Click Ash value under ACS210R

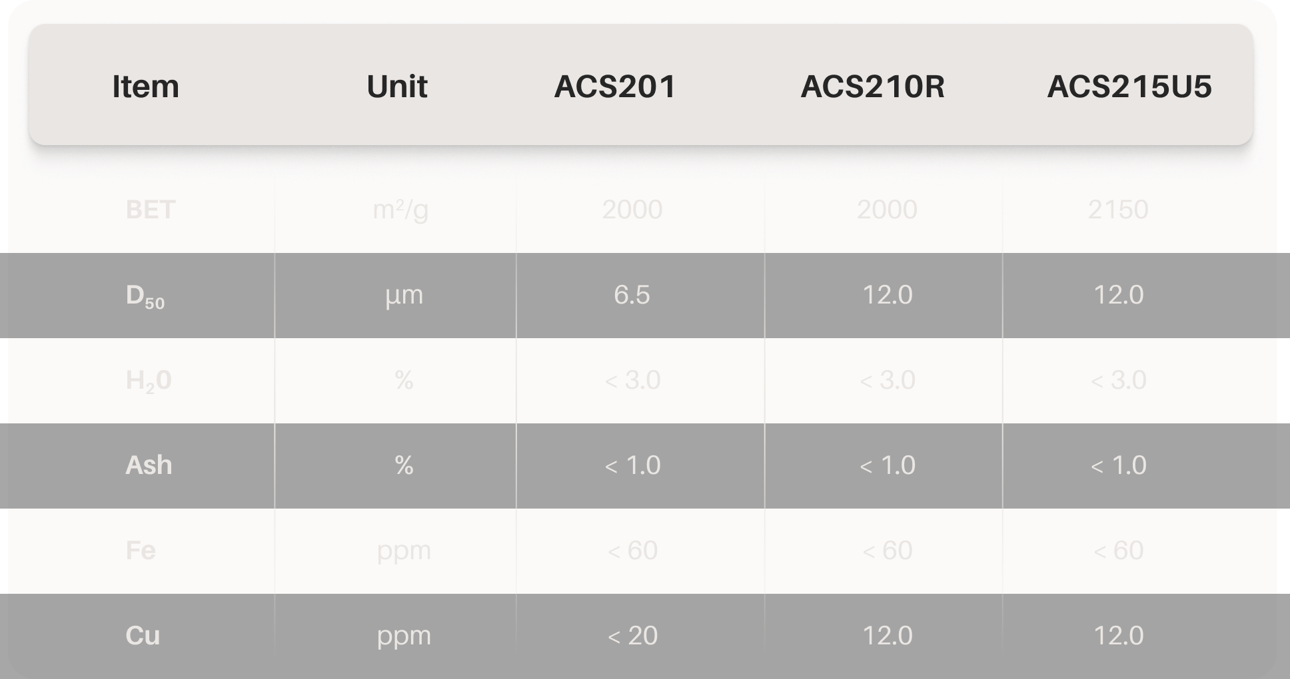click(x=888, y=465)
